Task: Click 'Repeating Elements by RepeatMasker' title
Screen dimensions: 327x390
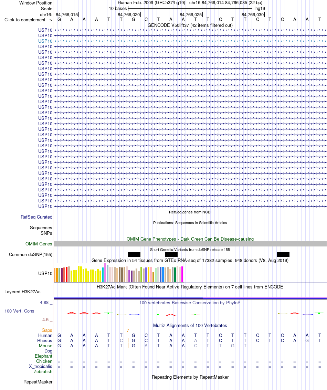Action: tap(190, 377)
